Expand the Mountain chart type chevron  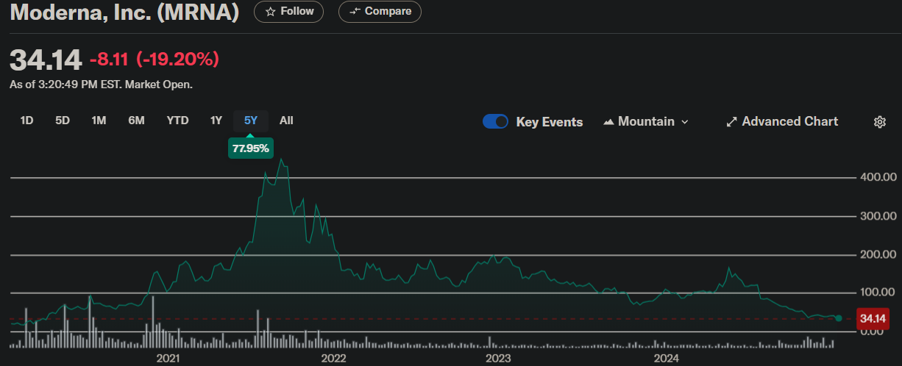pos(685,122)
